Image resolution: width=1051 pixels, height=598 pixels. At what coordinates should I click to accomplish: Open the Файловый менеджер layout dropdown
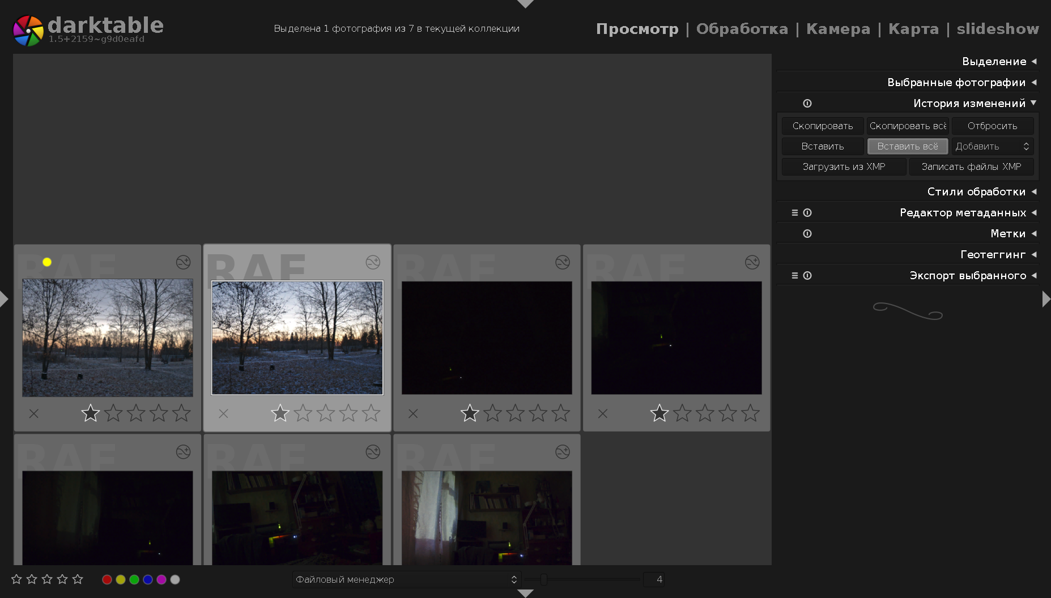[406, 579]
